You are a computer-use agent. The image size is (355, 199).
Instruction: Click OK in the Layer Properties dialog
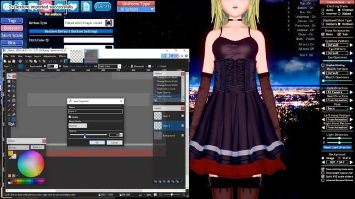pyautogui.click(x=97, y=143)
